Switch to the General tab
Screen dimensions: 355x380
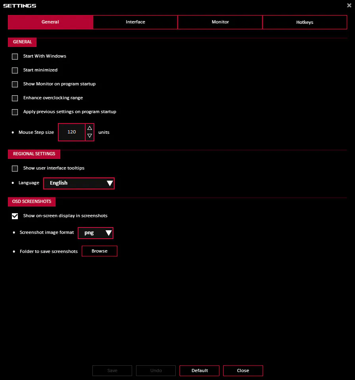coord(50,22)
